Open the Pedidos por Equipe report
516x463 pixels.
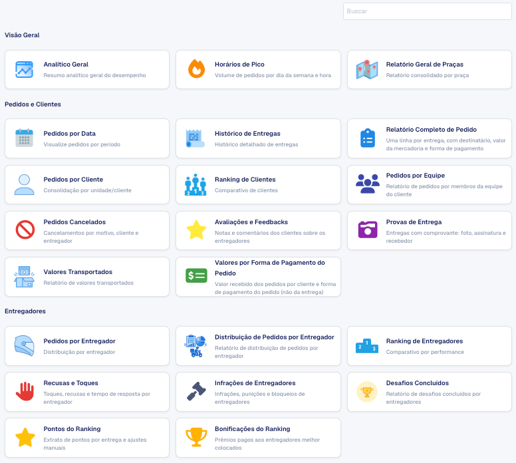point(430,184)
